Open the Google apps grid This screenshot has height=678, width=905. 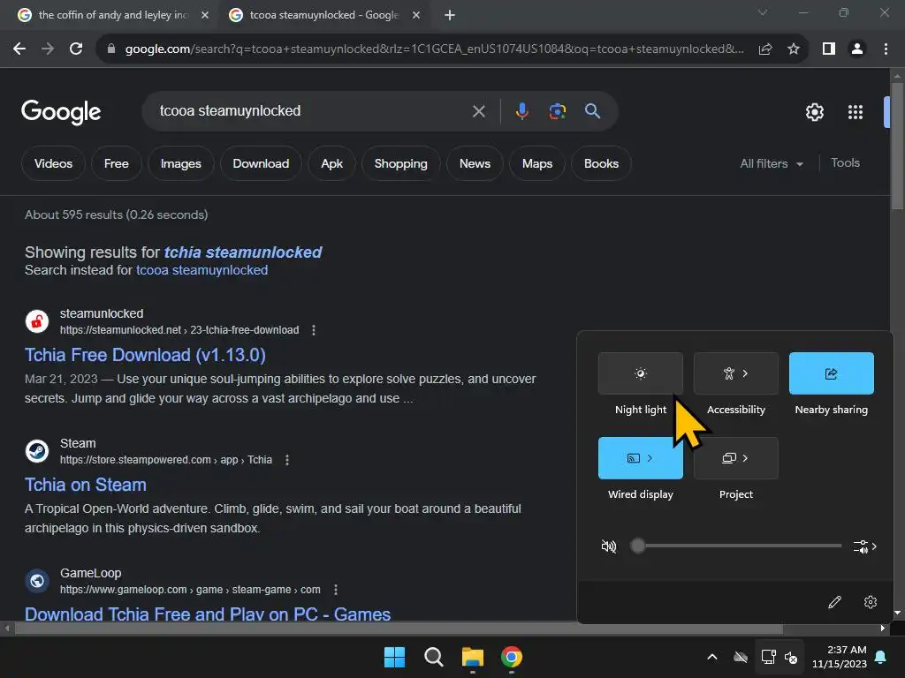coord(856,112)
